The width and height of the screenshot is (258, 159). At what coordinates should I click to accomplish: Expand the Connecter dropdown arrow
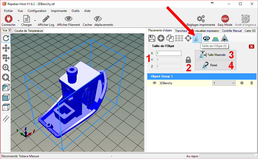(18, 20)
